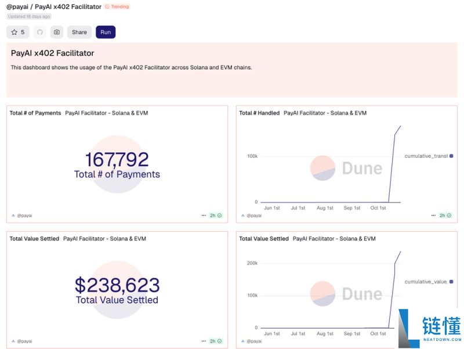Click Oct 1st label on Total # Handled chart
The width and height of the screenshot is (464, 349).
(x=378, y=208)
